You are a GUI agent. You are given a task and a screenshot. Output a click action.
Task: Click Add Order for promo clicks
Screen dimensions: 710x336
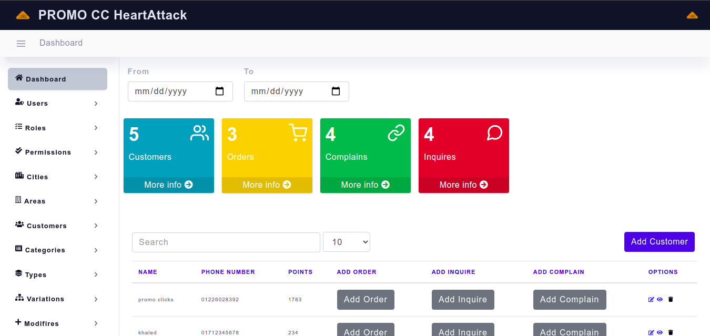[x=366, y=300]
